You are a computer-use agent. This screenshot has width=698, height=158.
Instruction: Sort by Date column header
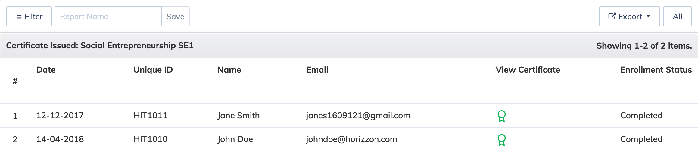46,70
